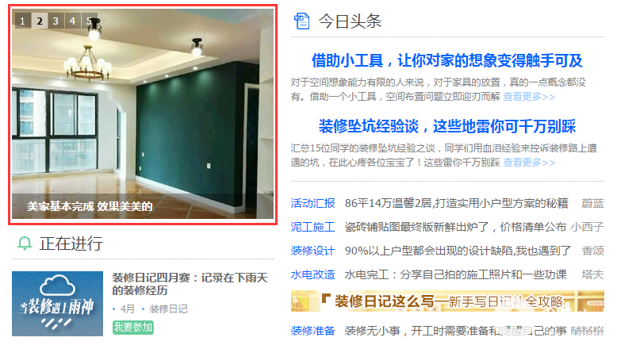Open the 装修设计 category link

[312, 251]
